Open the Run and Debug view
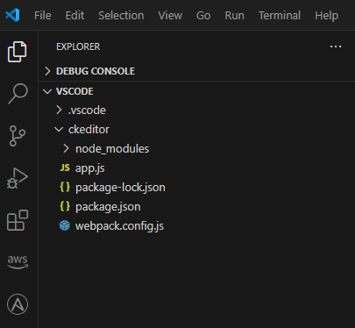Screen dimensions: 355x328 pos(18,178)
